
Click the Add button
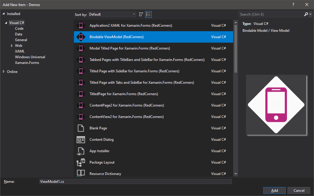pos(274,191)
